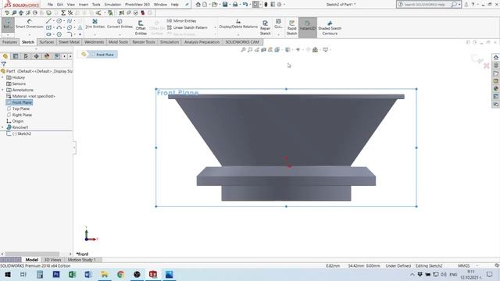This screenshot has width=500, height=281.
Task: Open the ConfigurationManager tab
Action: [x=26, y=56]
